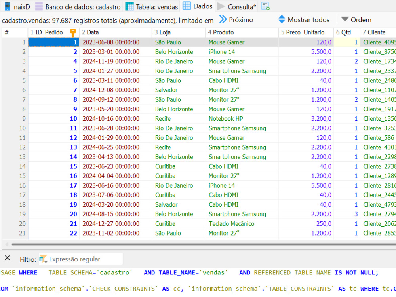Select Cliente_586 cell
This screenshot has width=396, height=297.
pos(379,138)
